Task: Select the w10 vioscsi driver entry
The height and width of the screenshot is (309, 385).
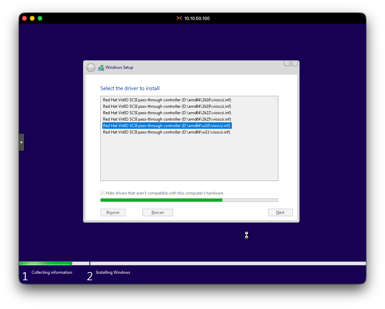Action: pos(167,126)
